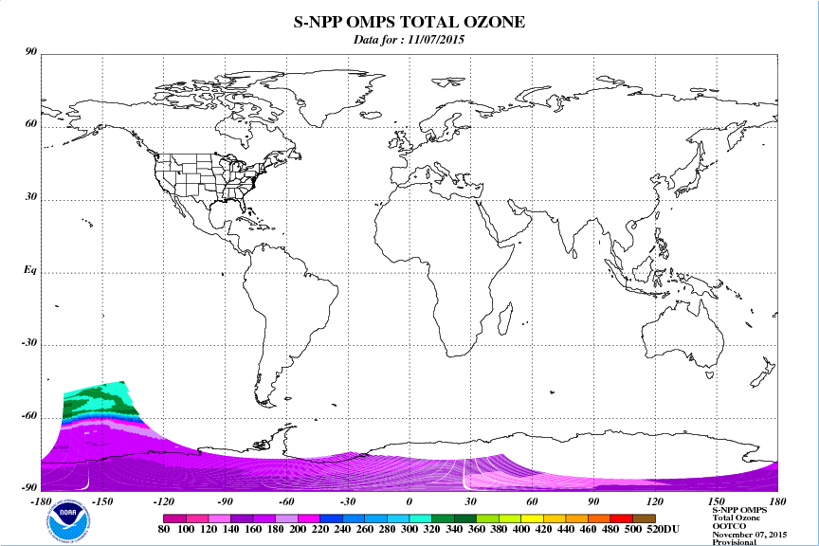Viewport: 819px width, 546px height.
Task: Click the '30' longitude axis label
Action: pos(470,501)
